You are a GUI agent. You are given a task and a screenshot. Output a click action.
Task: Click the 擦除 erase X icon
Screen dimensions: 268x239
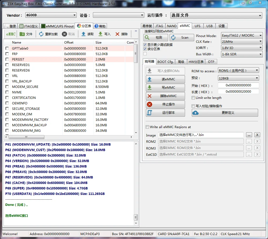(117, 34)
